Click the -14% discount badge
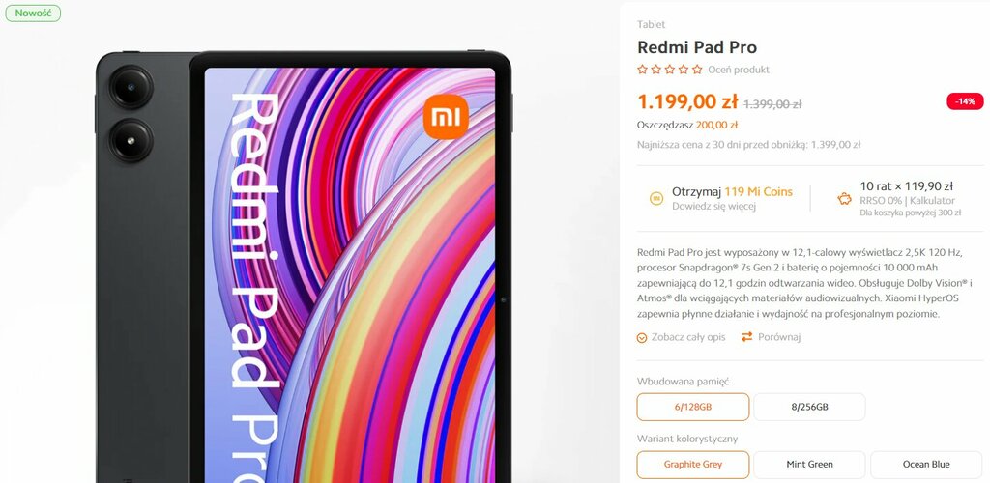Image resolution: width=990 pixels, height=483 pixels. click(965, 100)
